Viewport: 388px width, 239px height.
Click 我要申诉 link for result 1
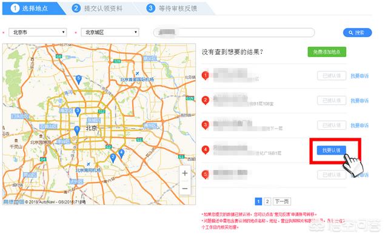tap(360, 76)
